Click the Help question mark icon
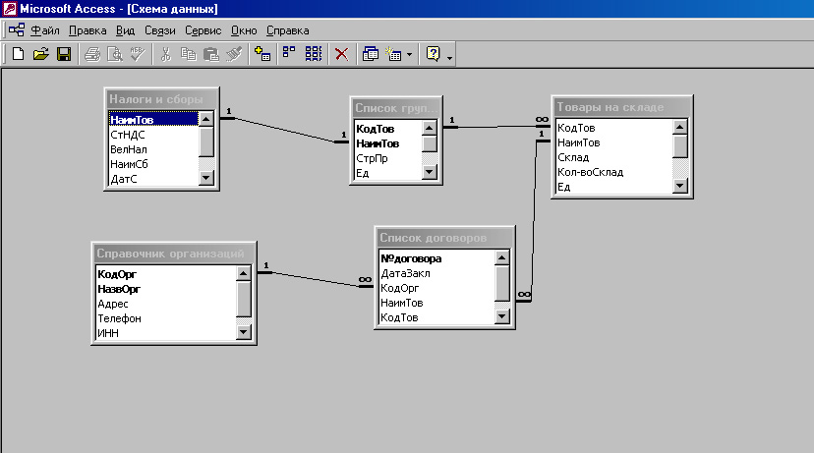The height and width of the screenshot is (453, 814). pos(433,54)
